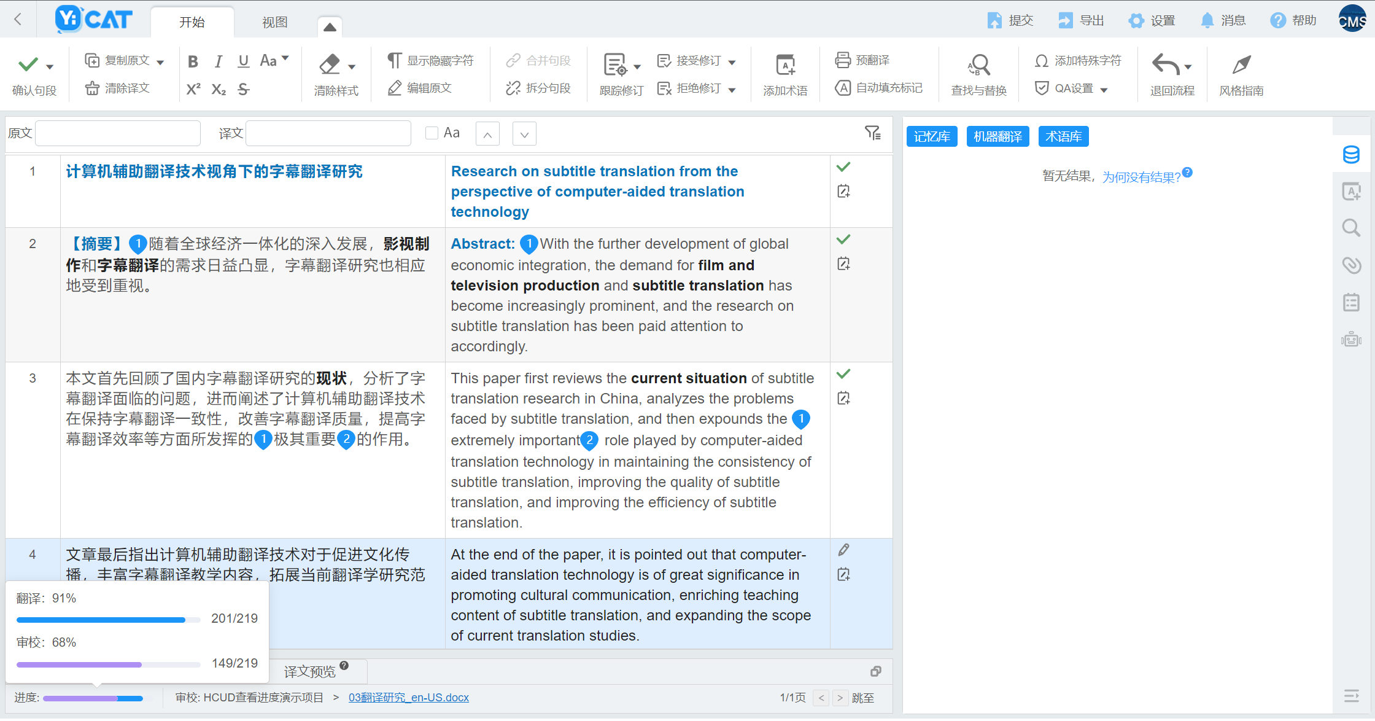Toggle confirmed checkmark on segment 1
The height and width of the screenshot is (721, 1375).
(843, 167)
